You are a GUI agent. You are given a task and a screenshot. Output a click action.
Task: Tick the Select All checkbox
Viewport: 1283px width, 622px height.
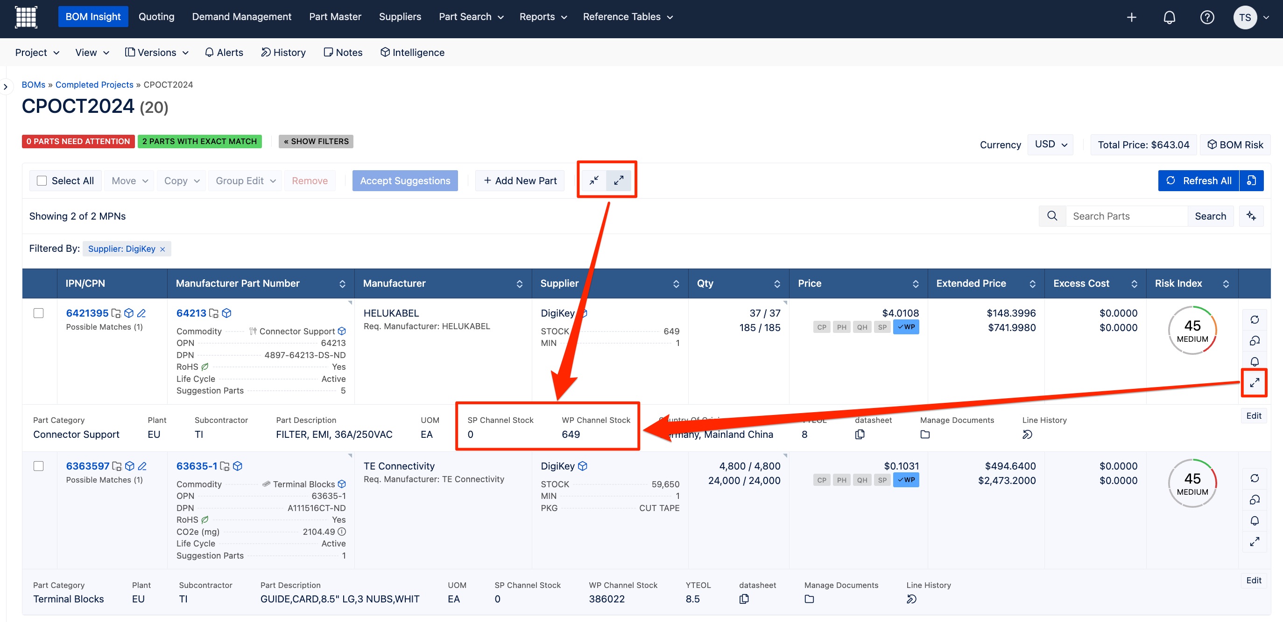point(42,181)
